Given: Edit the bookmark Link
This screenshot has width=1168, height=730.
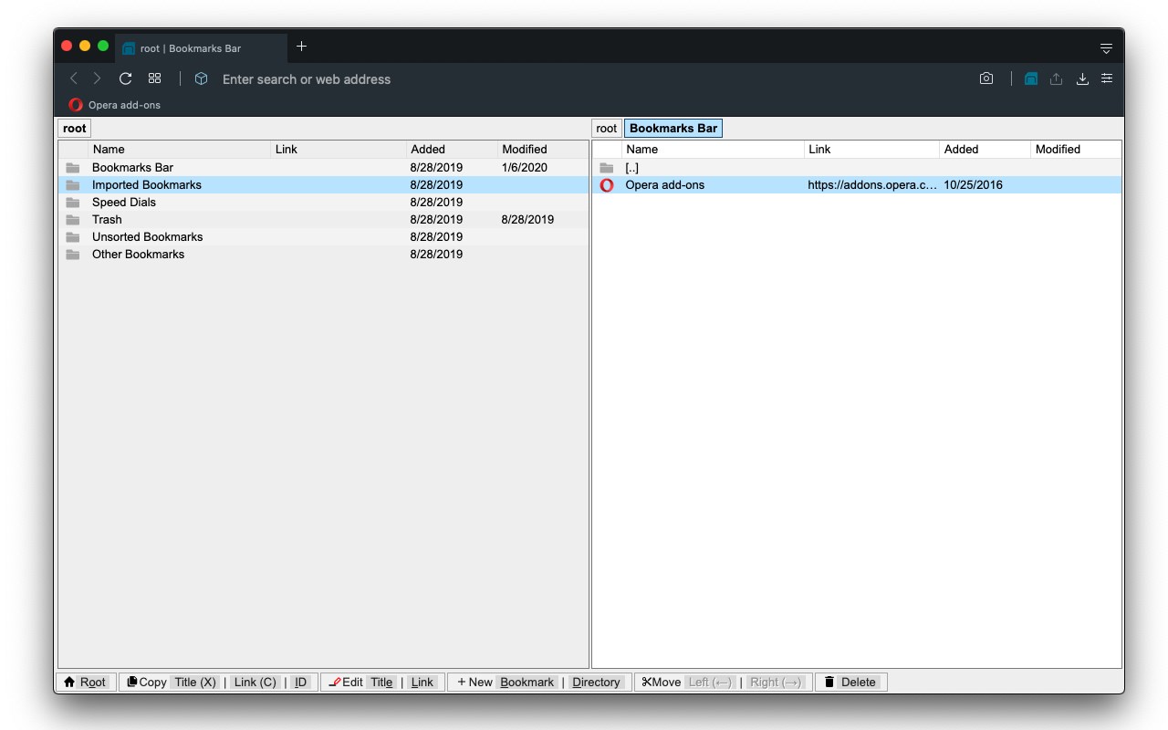Looking at the screenshot, I should [x=422, y=682].
